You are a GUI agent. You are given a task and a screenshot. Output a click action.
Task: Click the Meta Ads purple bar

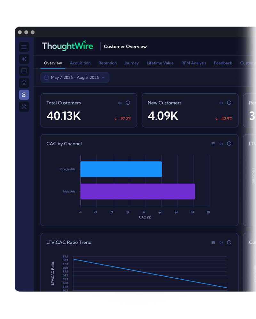(x=138, y=192)
